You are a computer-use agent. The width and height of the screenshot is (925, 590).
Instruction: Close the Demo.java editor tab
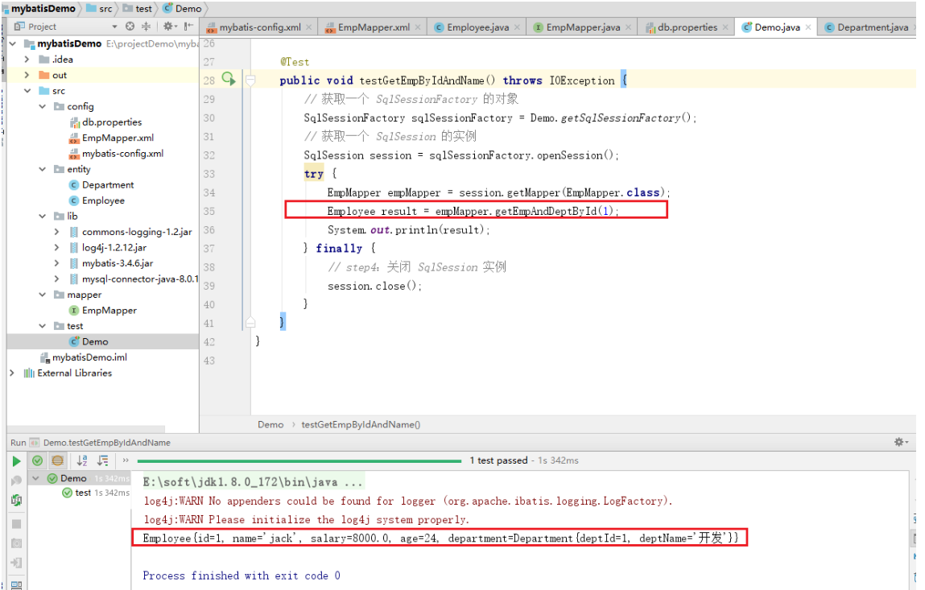[x=808, y=27]
